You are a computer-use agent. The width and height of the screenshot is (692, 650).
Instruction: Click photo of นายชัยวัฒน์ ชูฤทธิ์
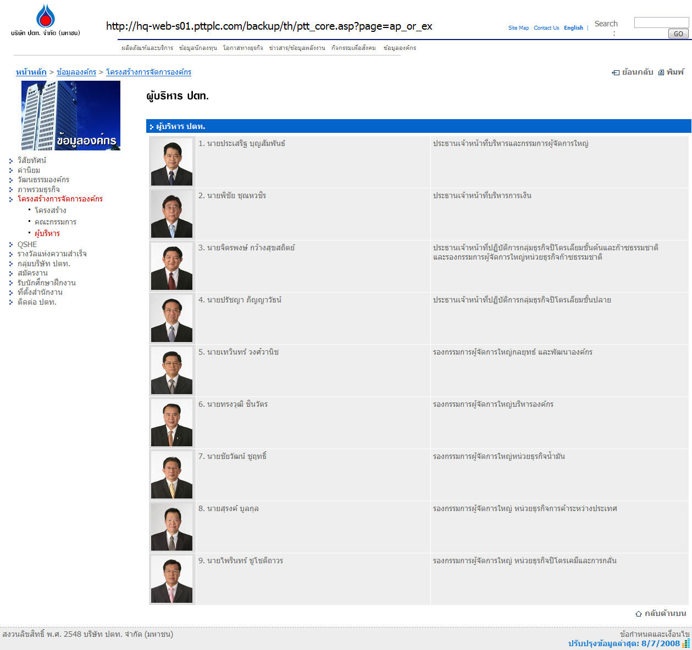click(172, 475)
